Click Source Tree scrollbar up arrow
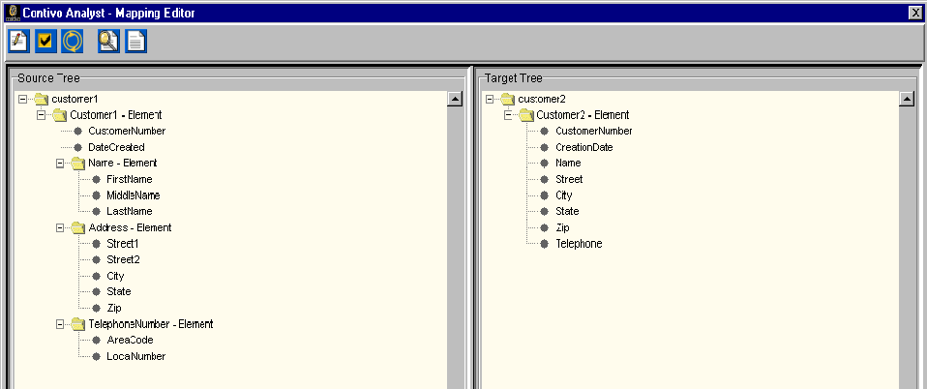The image size is (927, 389). tap(455, 99)
